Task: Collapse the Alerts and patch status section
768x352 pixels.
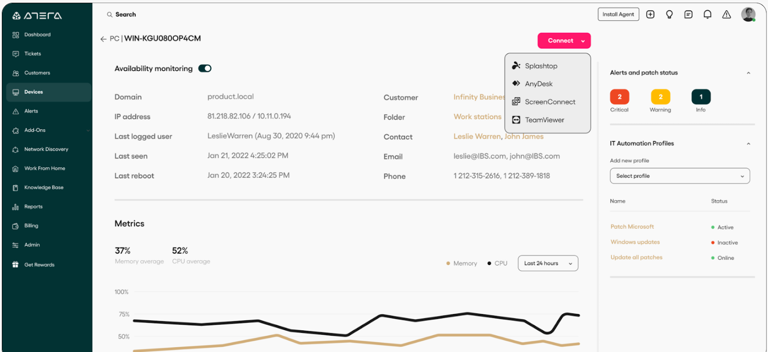Action: [748, 73]
